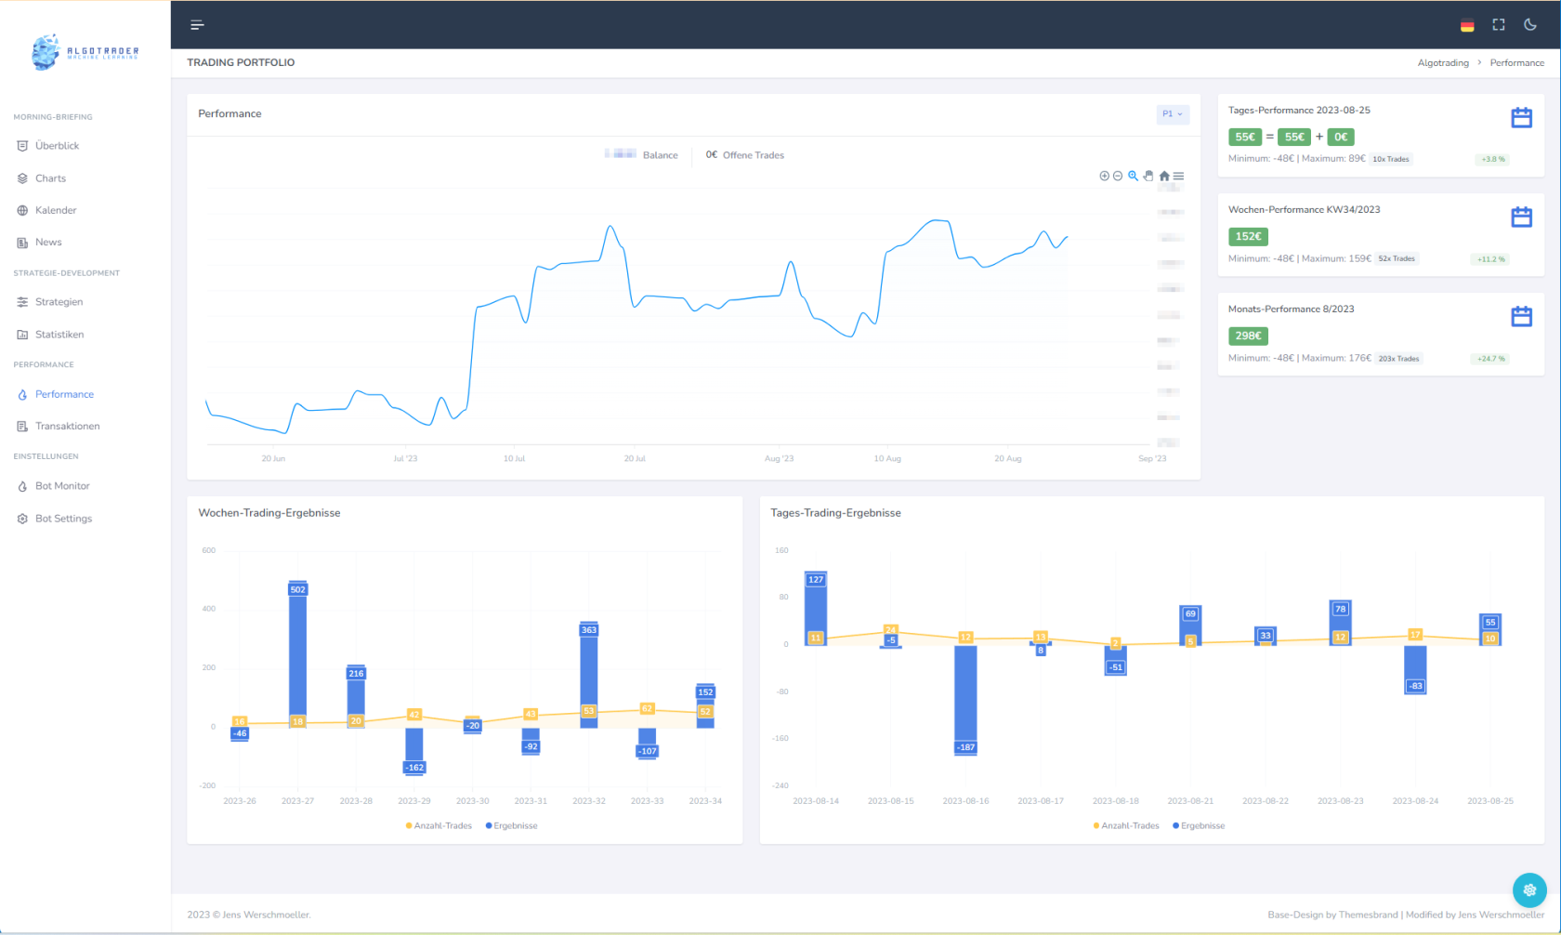Toggle dark mode with the moon icon
The height and width of the screenshot is (935, 1561).
click(1530, 25)
